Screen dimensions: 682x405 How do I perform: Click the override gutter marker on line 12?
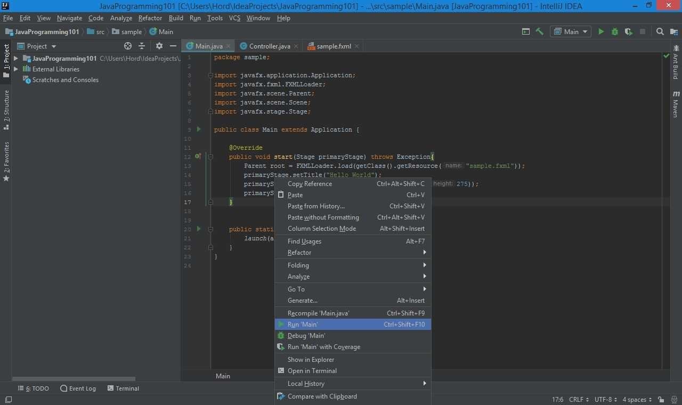click(x=198, y=157)
